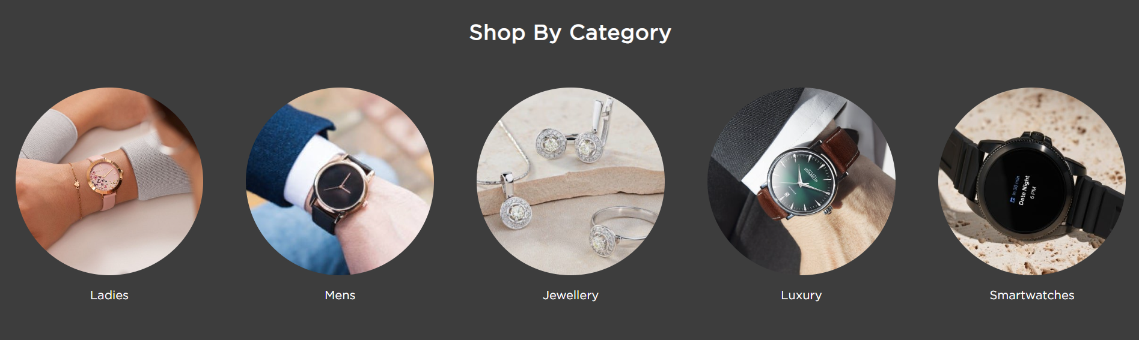This screenshot has height=340, width=1139.
Task: Click the gold bracelet on lady's wrist
Action: coord(76,189)
